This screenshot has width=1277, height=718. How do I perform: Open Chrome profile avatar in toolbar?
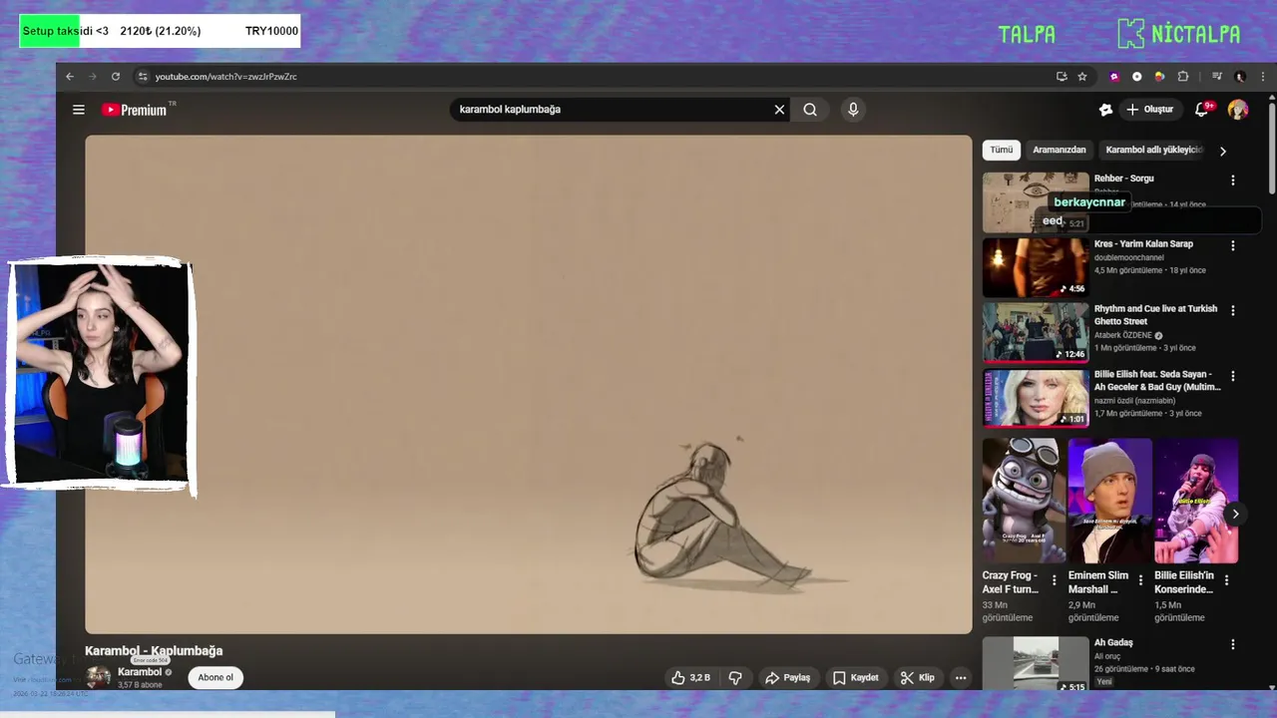point(1240,77)
